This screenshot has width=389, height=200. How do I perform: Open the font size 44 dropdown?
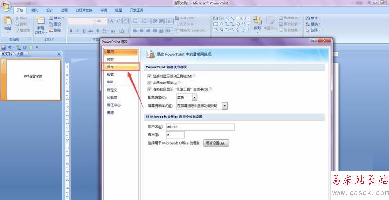pyautogui.click(x=106, y=21)
